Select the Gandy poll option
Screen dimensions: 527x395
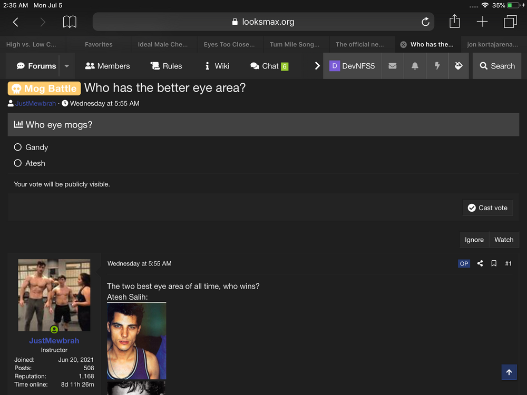click(x=18, y=147)
